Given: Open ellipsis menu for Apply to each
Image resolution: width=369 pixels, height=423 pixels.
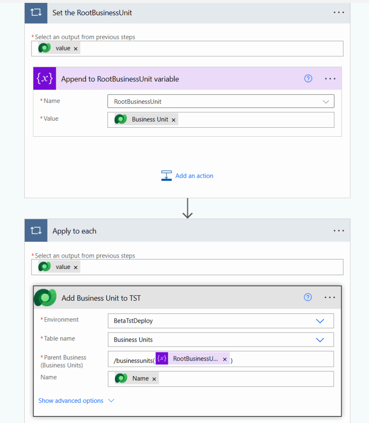Looking at the screenshot, I should click(338, 231).
